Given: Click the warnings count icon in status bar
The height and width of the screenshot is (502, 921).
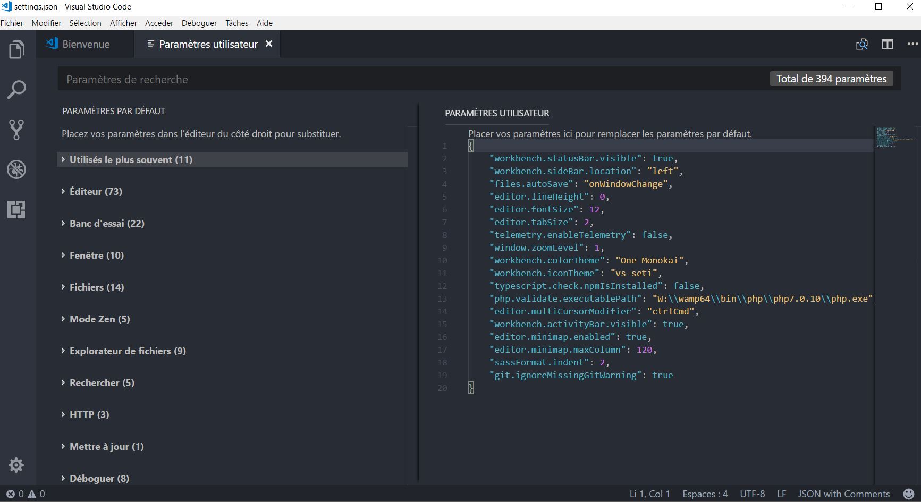Looking at the screenshot, I should (32, 494).
